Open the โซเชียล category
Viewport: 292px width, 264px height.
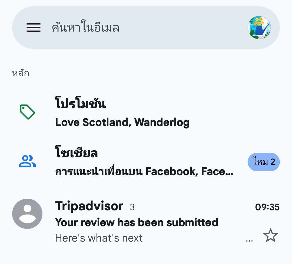pyautogui.click(x=146, y=161)
